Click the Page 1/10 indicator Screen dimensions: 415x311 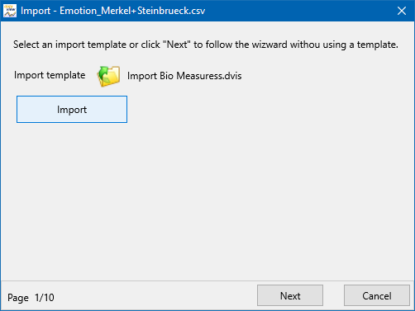(x=31, y=298)
